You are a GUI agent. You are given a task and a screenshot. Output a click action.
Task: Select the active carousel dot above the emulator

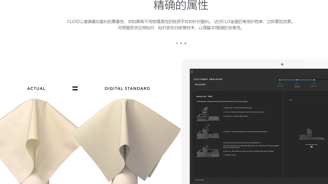(x=282, y=64)
